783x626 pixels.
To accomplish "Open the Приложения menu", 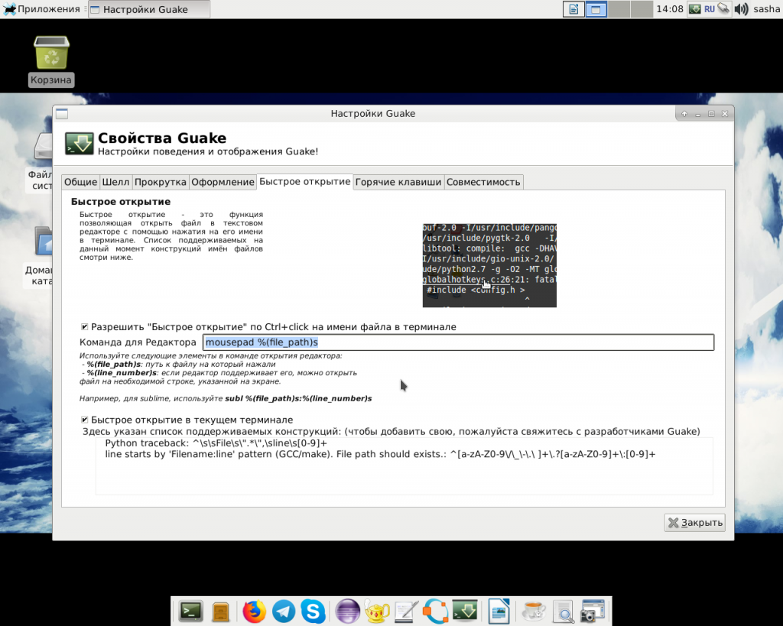I will coord(41,9).
